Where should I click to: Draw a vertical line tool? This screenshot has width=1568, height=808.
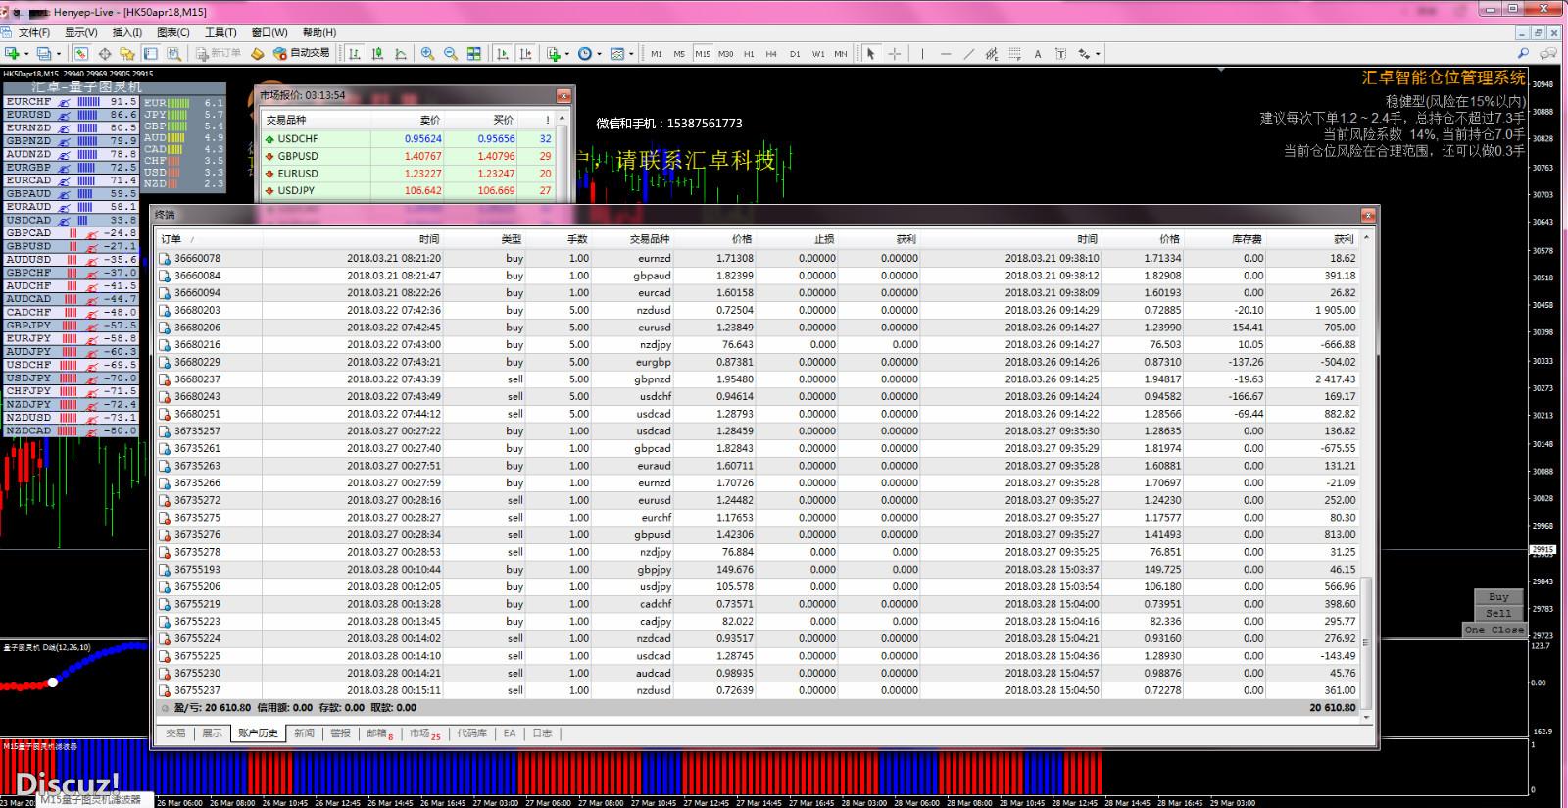922,54
